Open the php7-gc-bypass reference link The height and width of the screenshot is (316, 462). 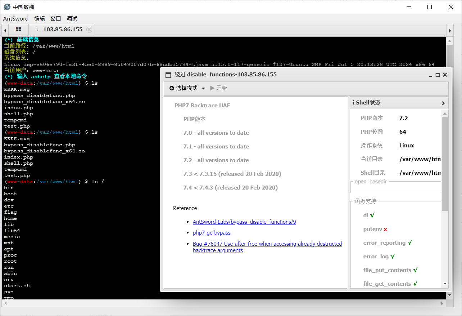pyautogui.click(x=212, y=233)
